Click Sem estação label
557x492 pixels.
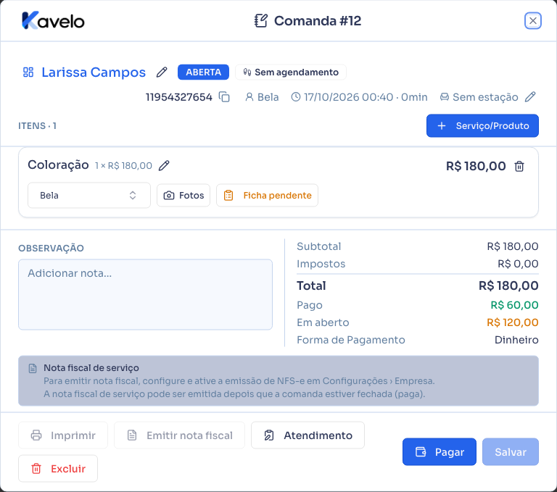pyautogui.click(x=485, y=97)
